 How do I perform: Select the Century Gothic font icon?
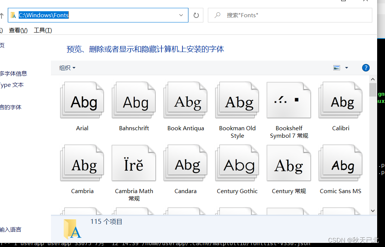coord(237,163)
